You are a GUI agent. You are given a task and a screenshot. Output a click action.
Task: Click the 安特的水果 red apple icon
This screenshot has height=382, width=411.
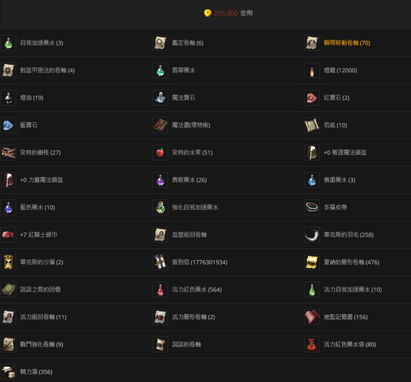160,153
